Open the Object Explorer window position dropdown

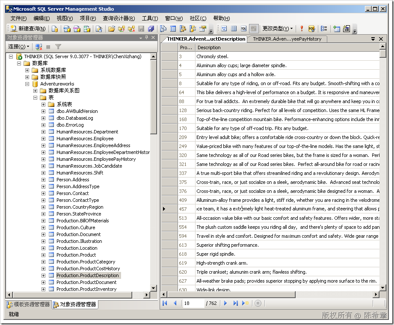click(141, 38)
